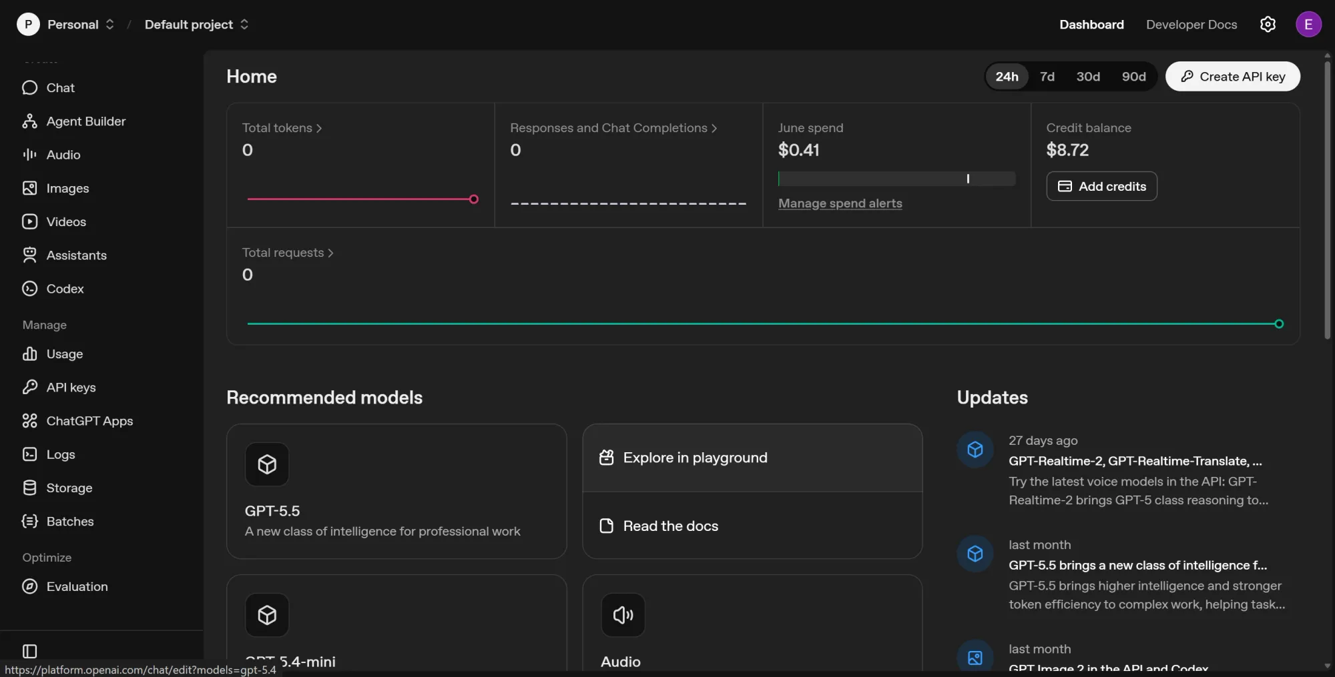The image size is (1335, 677).
Task: Click the GPT-5.5 update cube icon
Action: coord(975,554)
